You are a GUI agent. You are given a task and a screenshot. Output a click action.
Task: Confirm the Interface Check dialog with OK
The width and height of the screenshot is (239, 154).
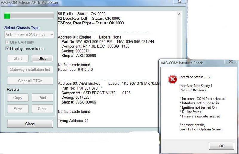(221, 146)
